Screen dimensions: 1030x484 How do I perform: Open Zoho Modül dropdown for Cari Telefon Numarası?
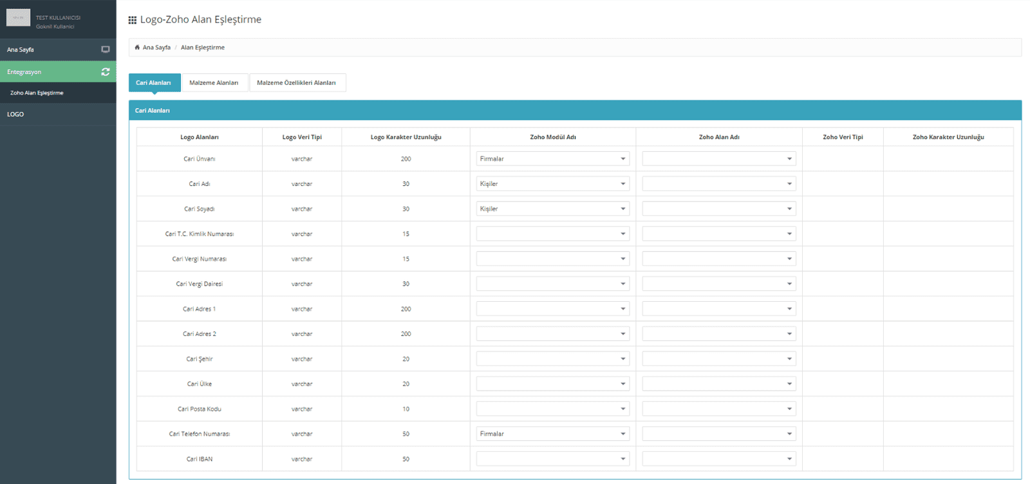click(553, 434)
